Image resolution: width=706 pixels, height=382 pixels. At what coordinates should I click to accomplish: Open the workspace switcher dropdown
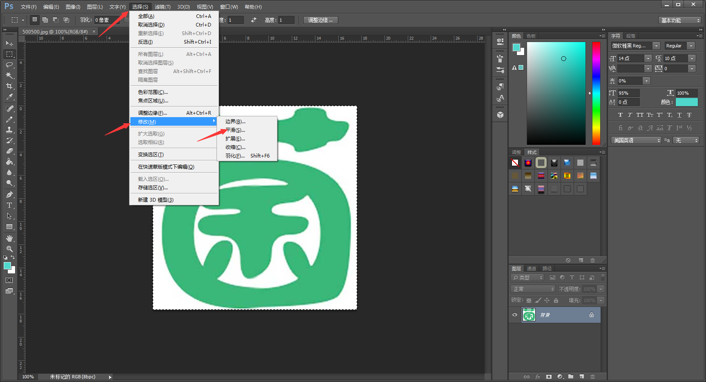[x=680, y=20]
